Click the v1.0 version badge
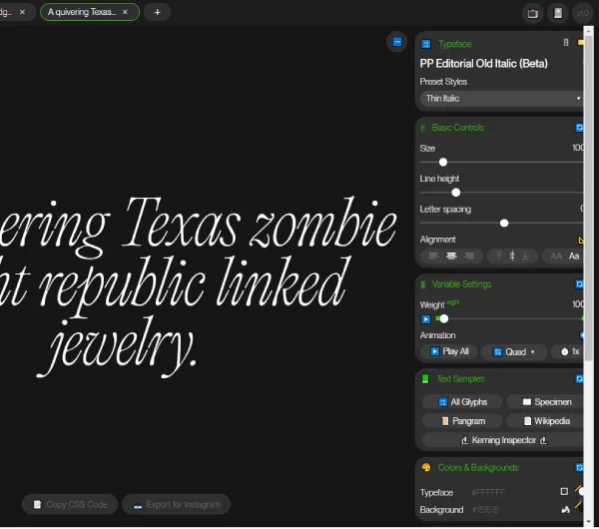This screenshot has height=529, width=599. pos(582,13)
